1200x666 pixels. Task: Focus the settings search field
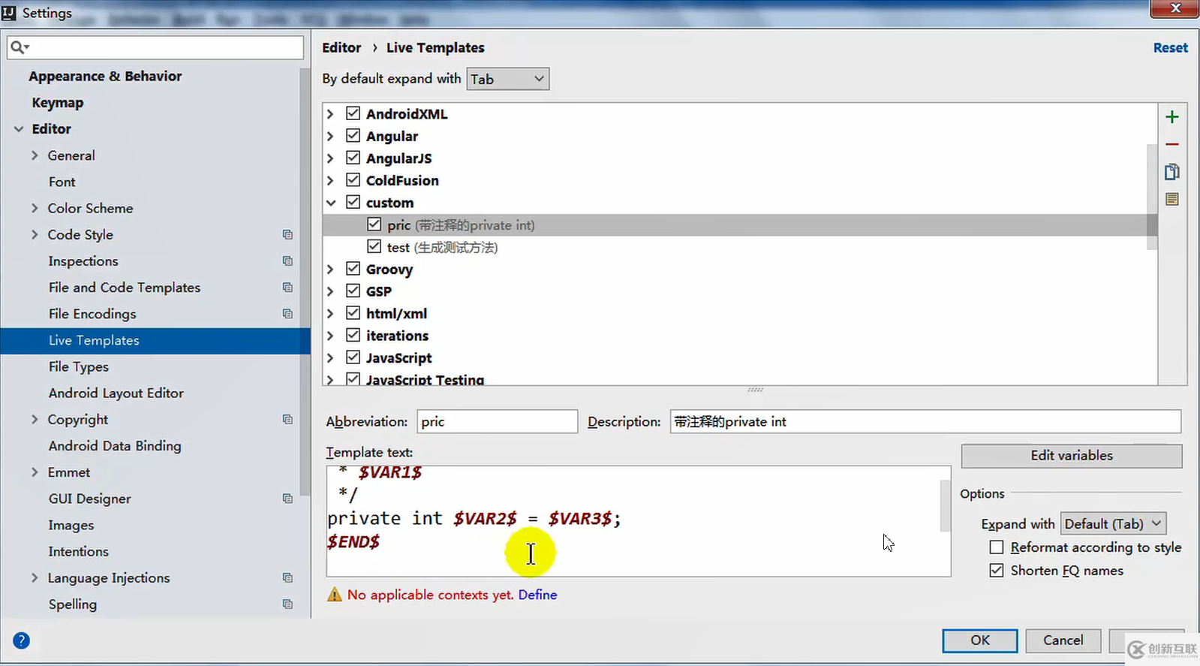click(155, 47)
